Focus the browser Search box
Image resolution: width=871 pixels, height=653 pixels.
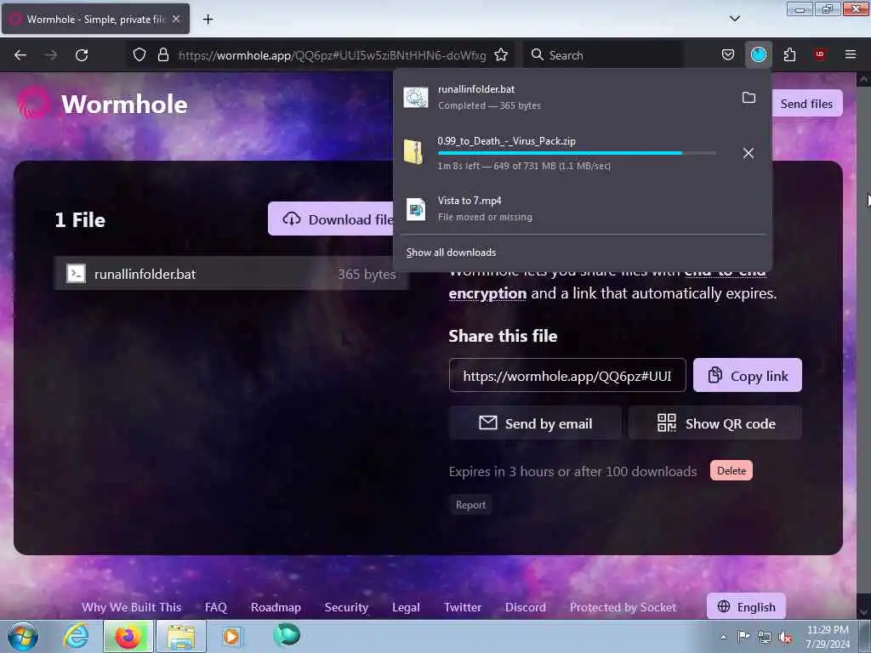603,55
